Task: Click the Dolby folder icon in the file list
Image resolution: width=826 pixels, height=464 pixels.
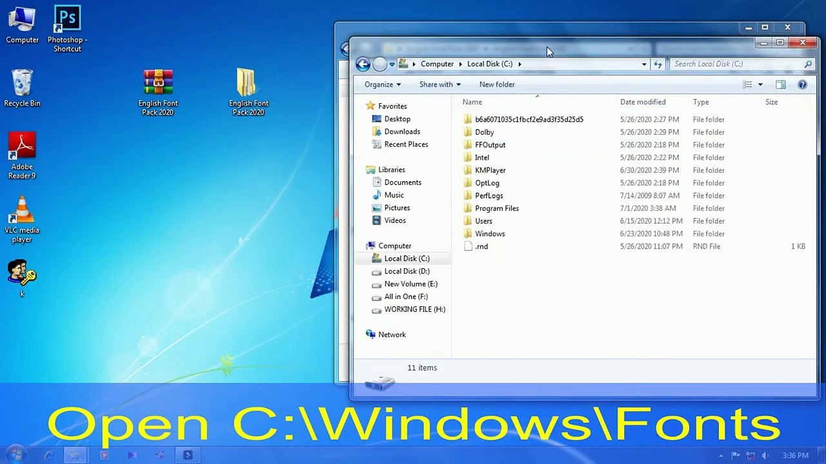Action: click(468, 132)
